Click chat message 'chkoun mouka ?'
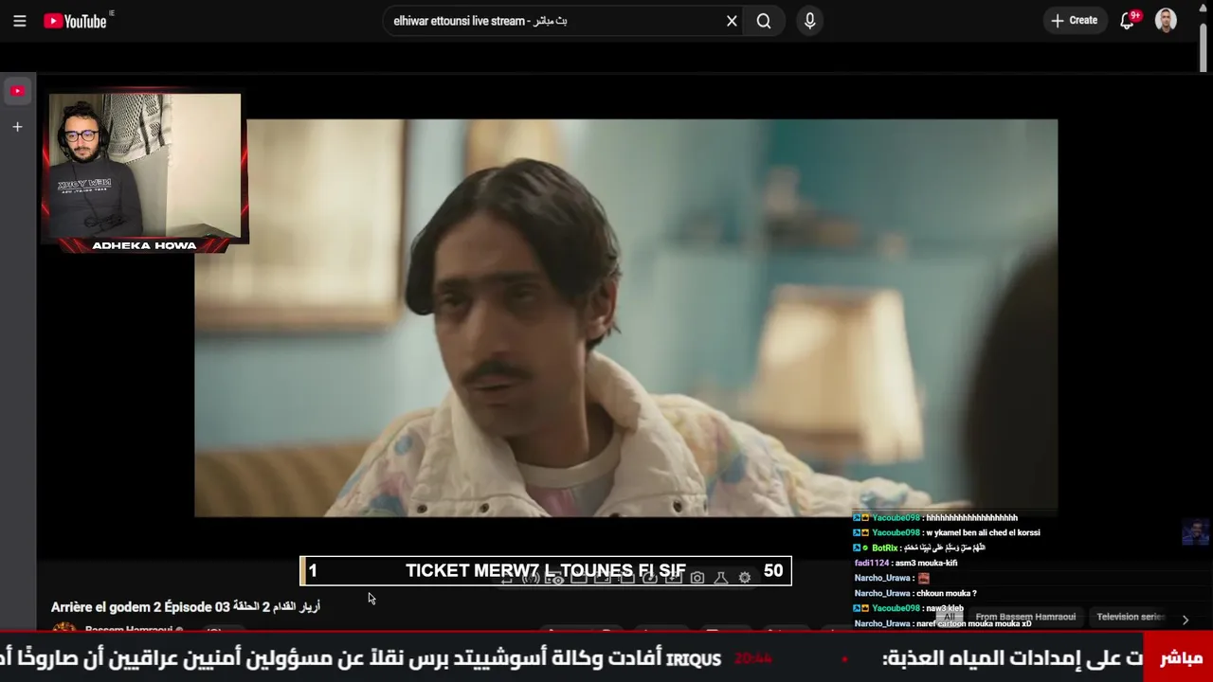 point(946,593)
